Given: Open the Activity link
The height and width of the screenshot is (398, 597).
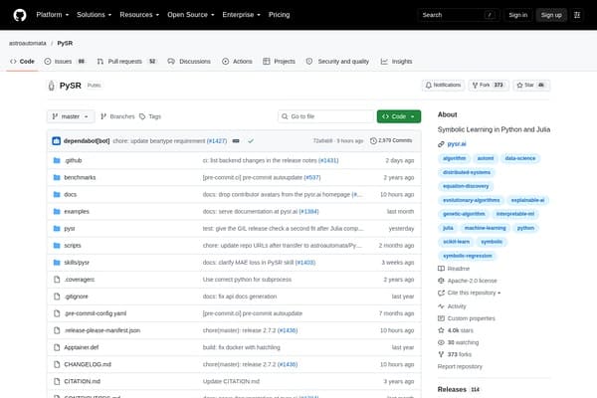Looking at the screenshot, I should point(452,306).
